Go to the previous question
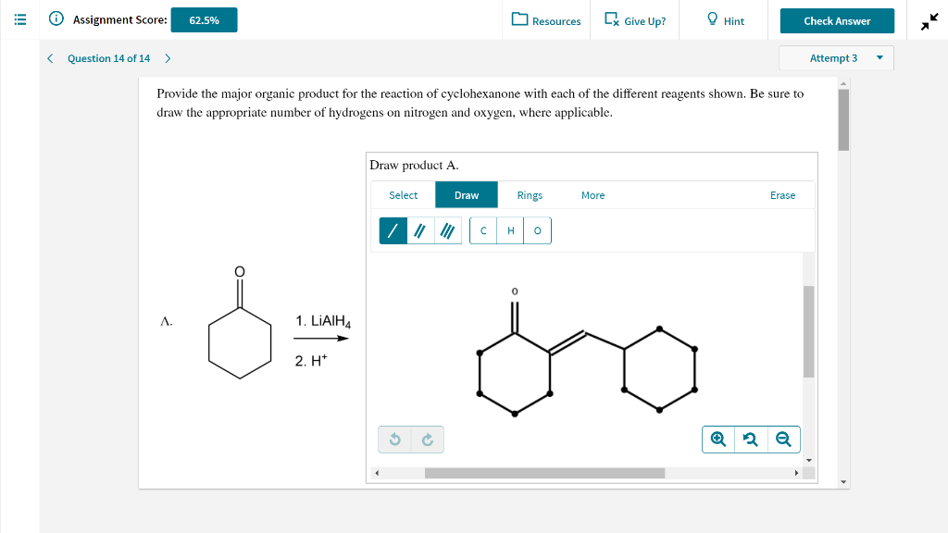Screen dimensions: 948x533 (49, 57)
